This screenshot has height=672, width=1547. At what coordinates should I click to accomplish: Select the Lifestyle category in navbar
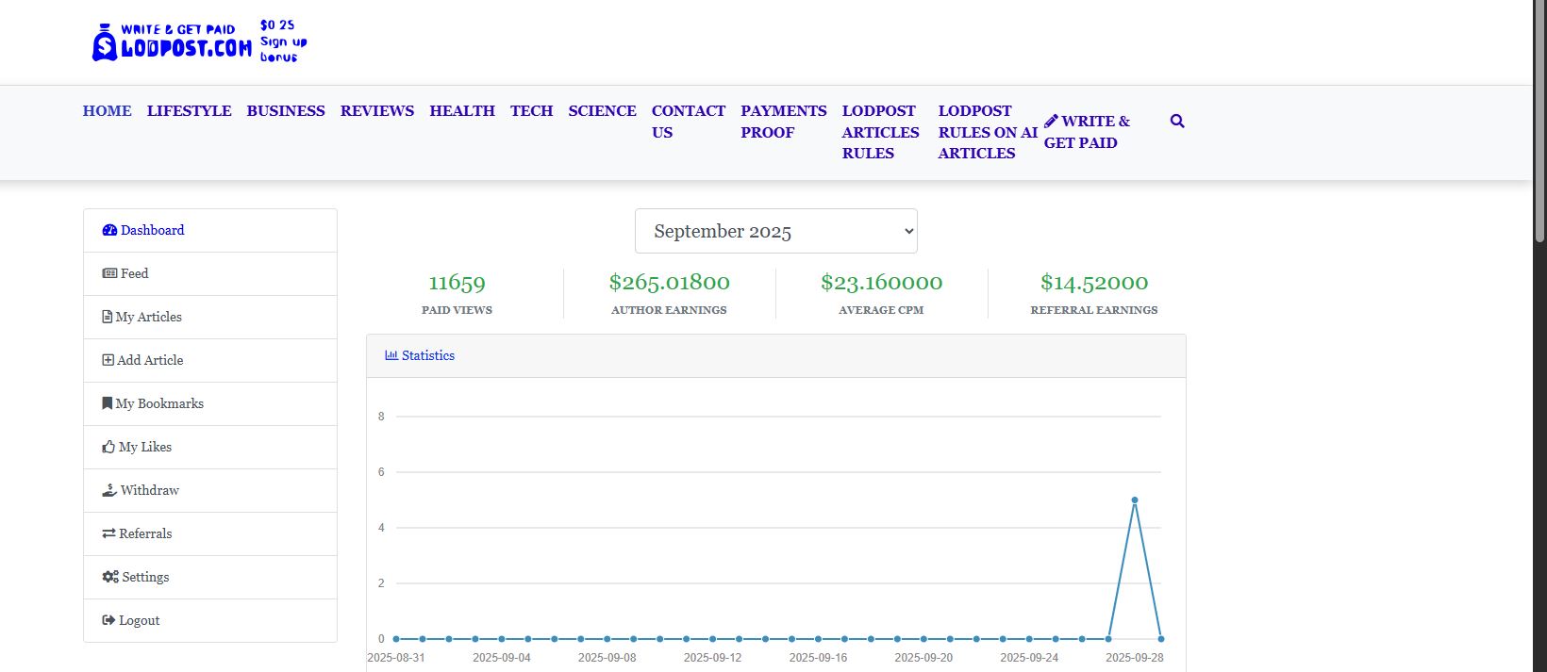point(189,111)
